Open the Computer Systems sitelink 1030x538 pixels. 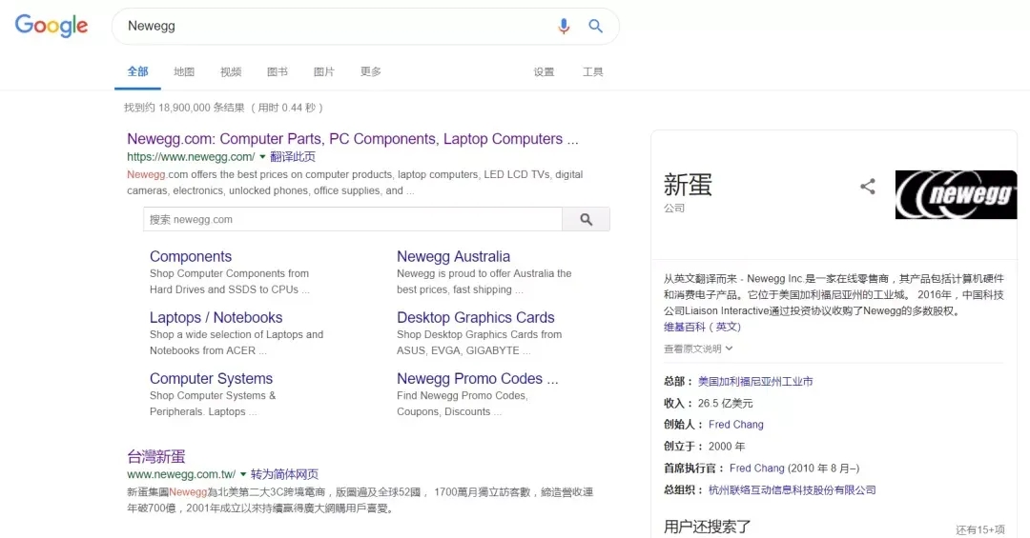point(211,379)
